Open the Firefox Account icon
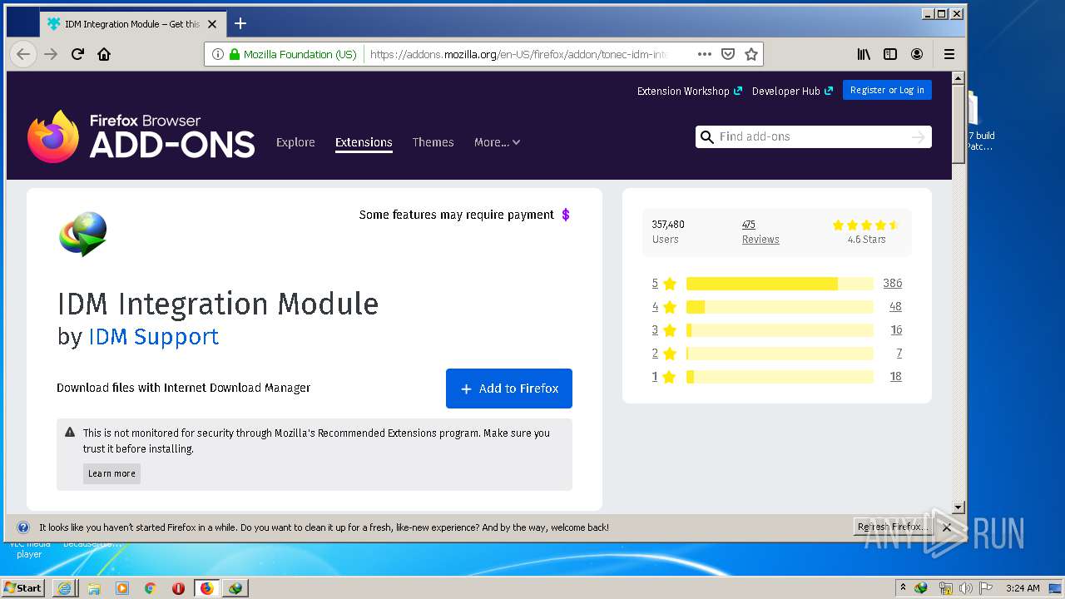Screen dimensions: 1065x599 pyautogui.click(x=917, y=54)
